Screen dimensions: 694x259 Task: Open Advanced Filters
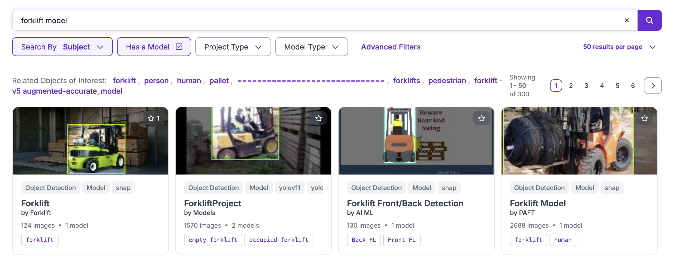(390, 47)
